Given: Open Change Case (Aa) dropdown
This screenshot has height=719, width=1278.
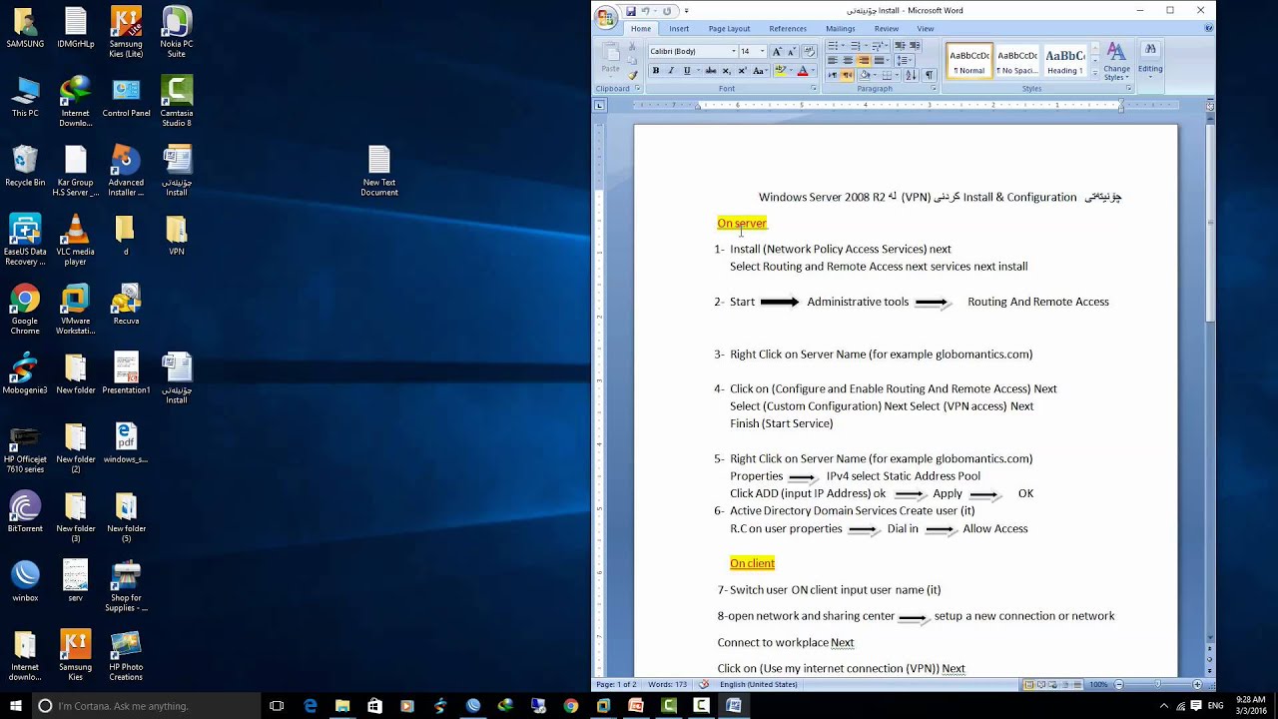Looking at the screenshot, I should (759, 71).
